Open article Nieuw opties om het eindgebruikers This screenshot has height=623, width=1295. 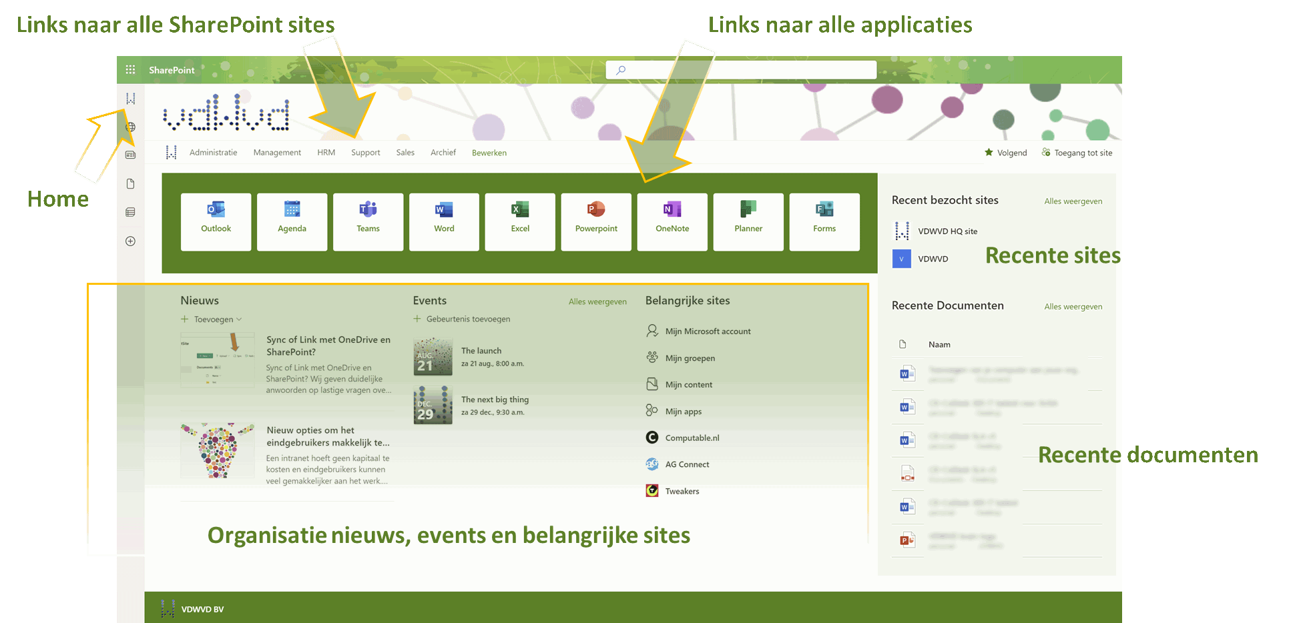(x=328, y=436)
